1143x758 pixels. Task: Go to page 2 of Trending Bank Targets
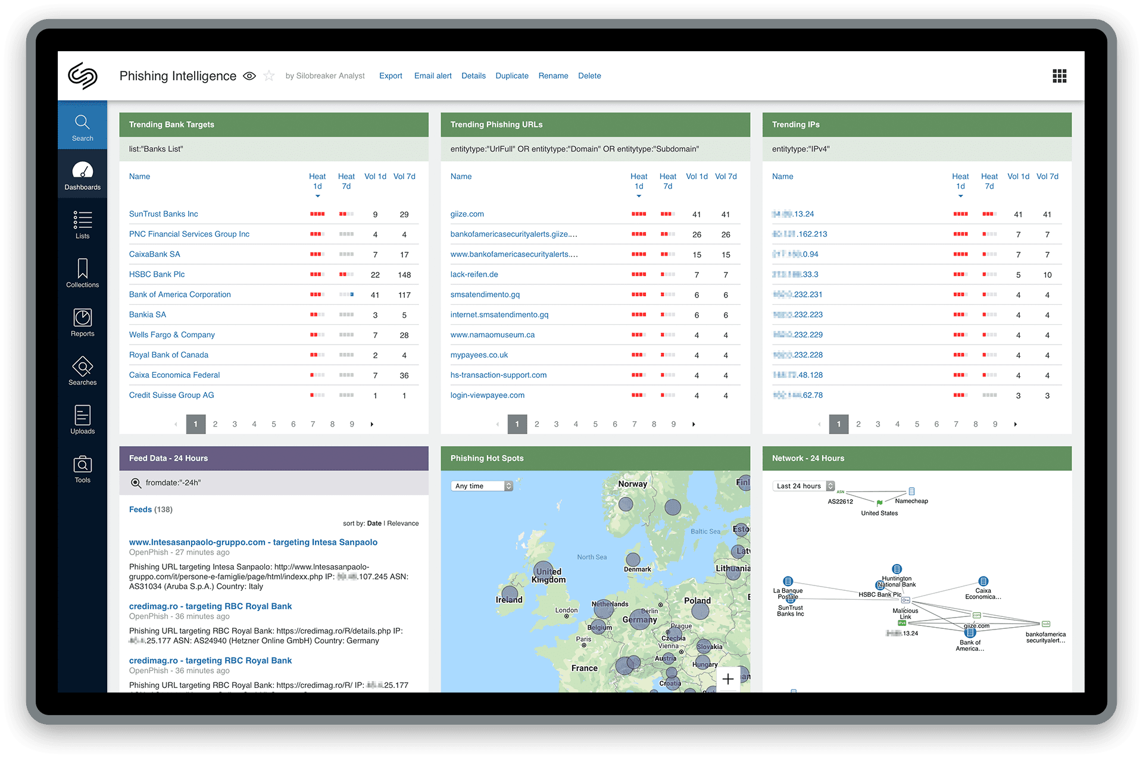[x=215, y=424]
